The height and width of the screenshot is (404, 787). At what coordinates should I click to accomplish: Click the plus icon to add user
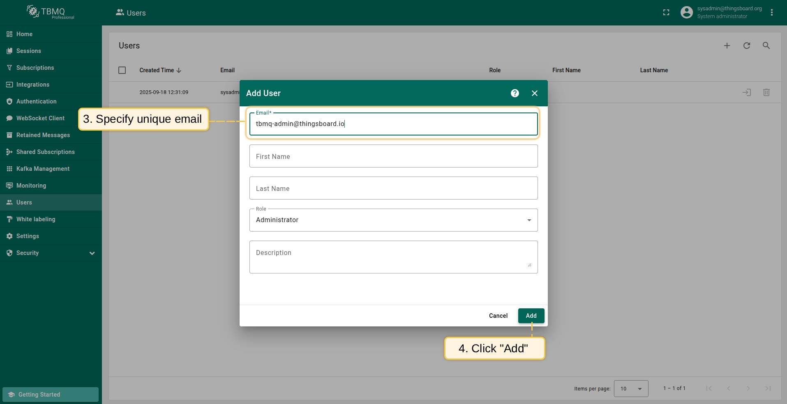click(x=727, y=46)
